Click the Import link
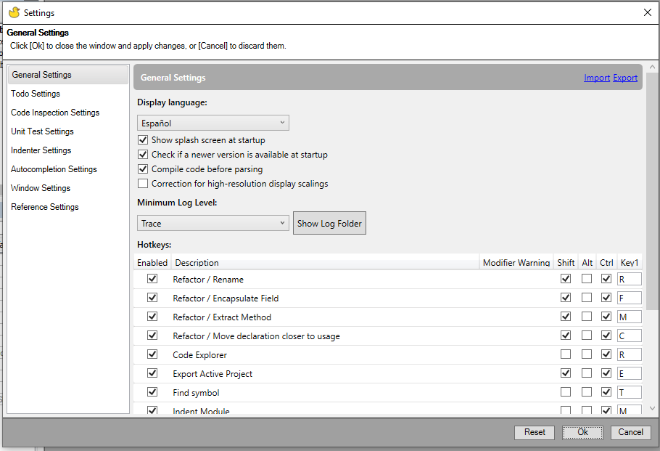The width and height of the screenshot is (660, 451). tap(597, 78)
